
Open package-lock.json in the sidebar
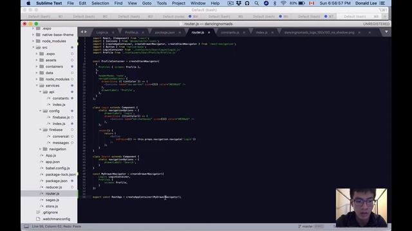pyautogui.click(x=61, y=175)
